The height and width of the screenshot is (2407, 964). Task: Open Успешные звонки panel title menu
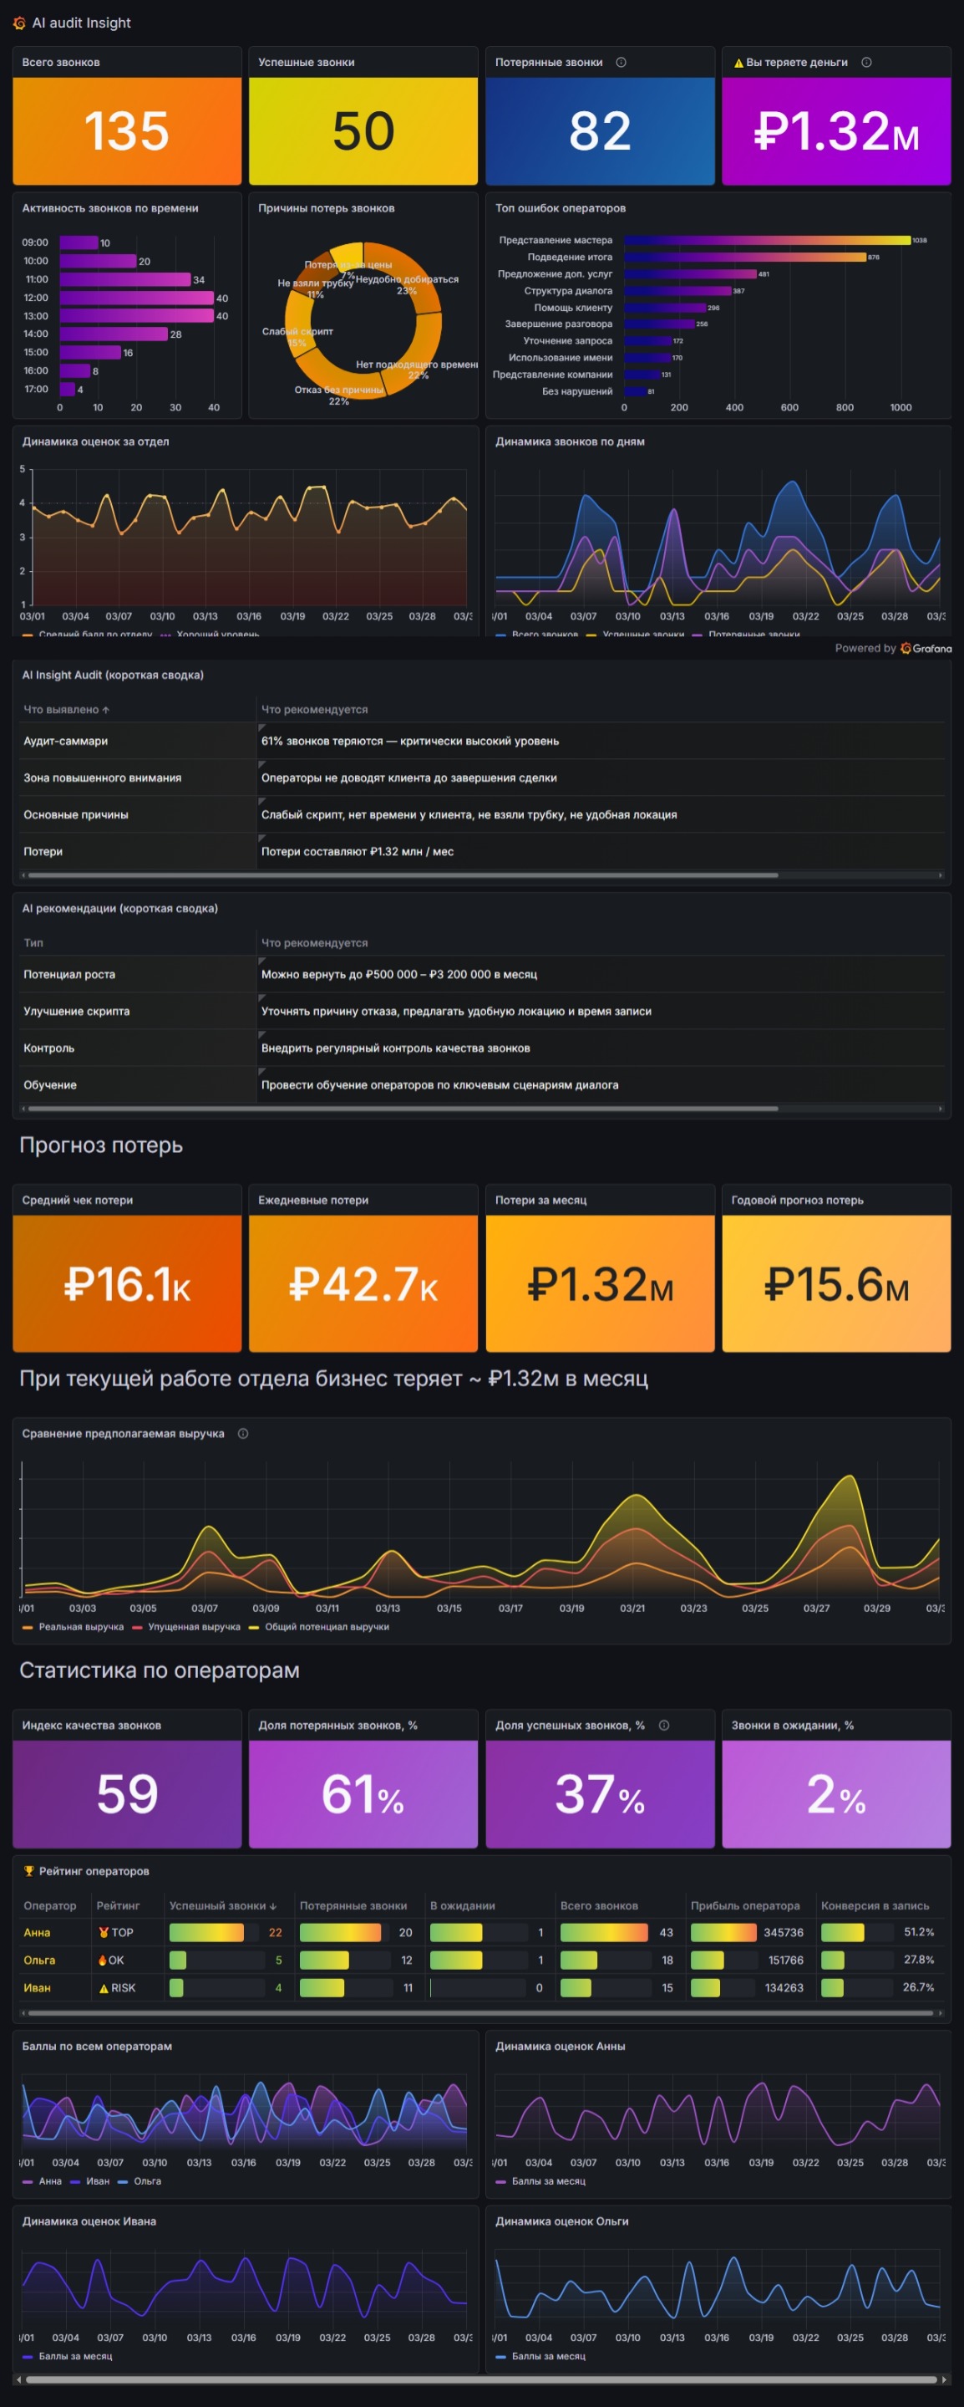tap(306, 63)
